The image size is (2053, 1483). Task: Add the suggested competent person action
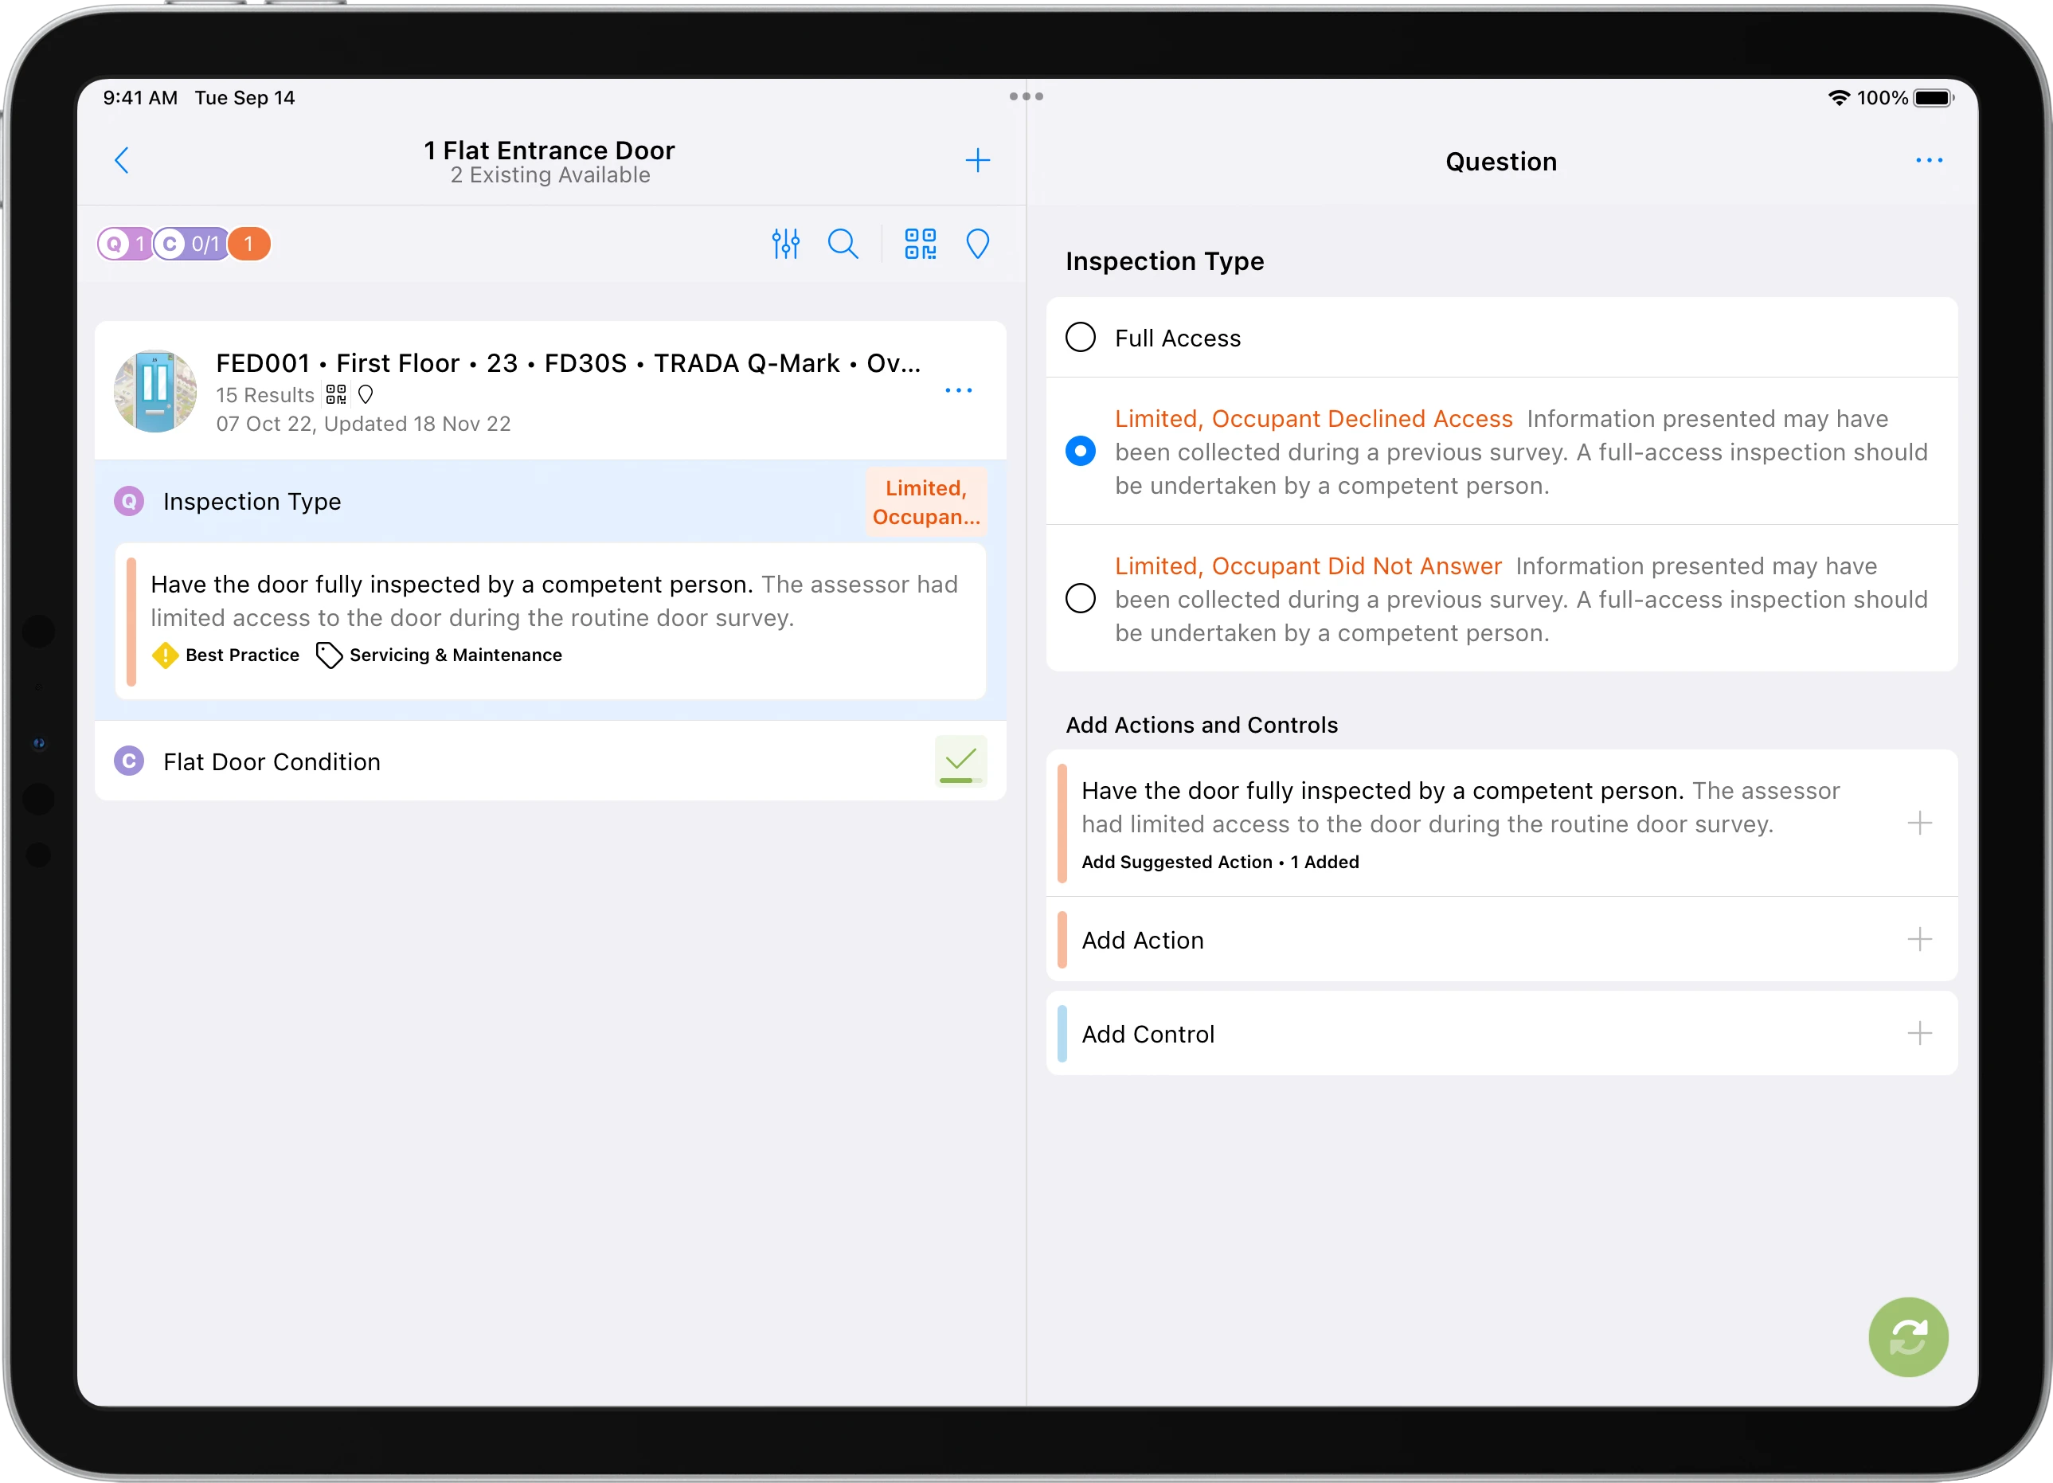[x=1919, y=823]
